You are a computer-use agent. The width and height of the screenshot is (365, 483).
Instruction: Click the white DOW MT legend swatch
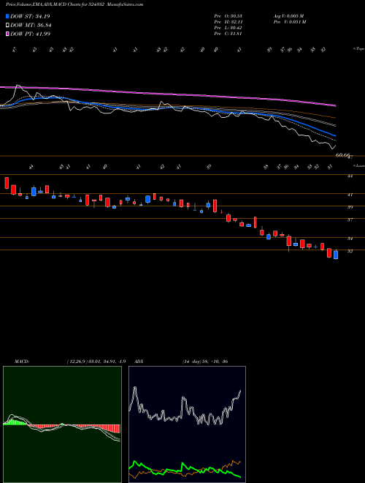[x=8, y=26]
